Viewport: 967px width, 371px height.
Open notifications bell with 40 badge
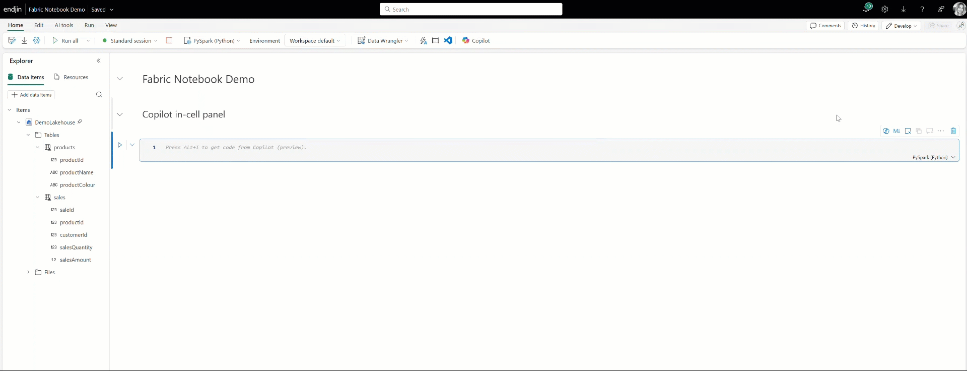(867, 9)
